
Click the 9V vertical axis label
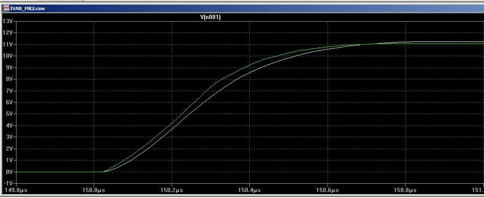tap(9, 67)
